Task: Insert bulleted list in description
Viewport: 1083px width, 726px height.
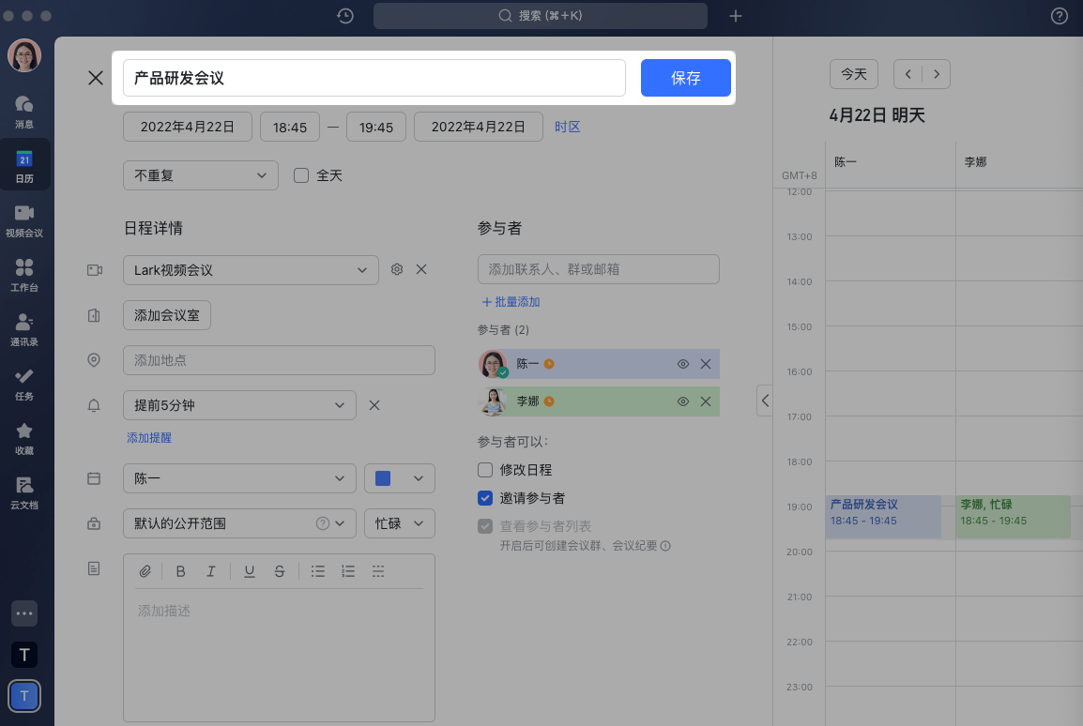Action: 318,570
